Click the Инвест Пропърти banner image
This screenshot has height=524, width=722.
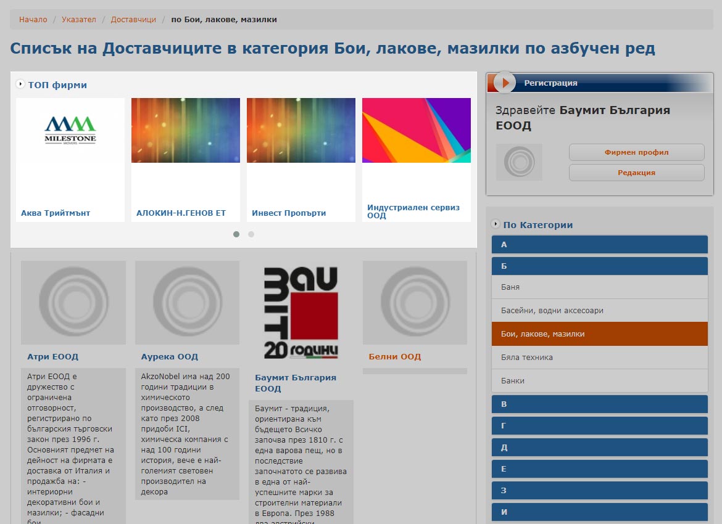[301, 130]
